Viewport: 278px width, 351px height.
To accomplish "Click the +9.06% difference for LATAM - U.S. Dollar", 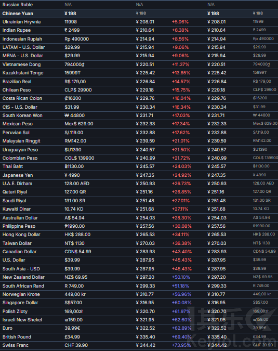I will pyautogui.click(x=180, y=47).
